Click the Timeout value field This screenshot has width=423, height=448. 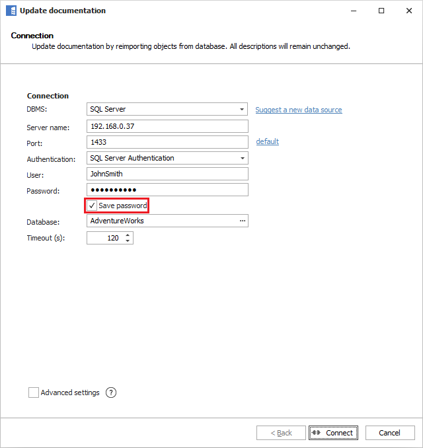click(104, 238)
